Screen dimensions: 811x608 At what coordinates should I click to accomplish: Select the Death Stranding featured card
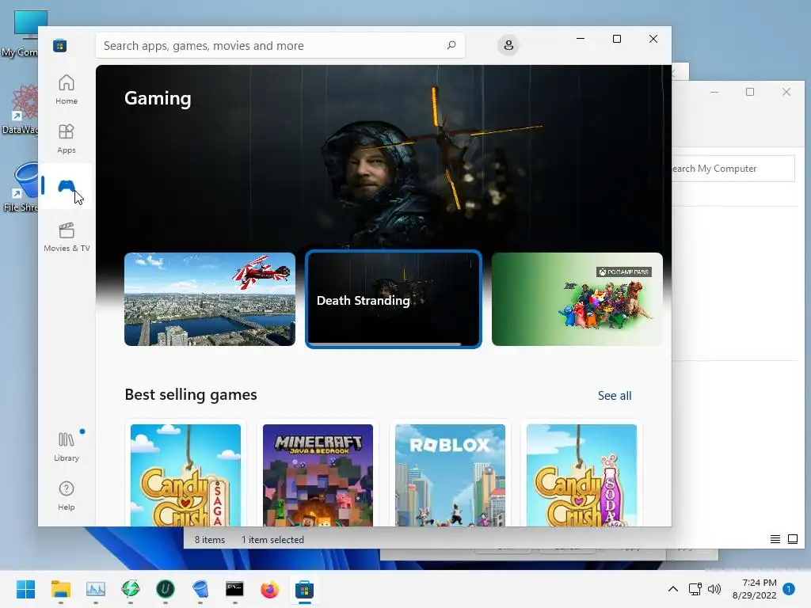click(x=394, y=299)
